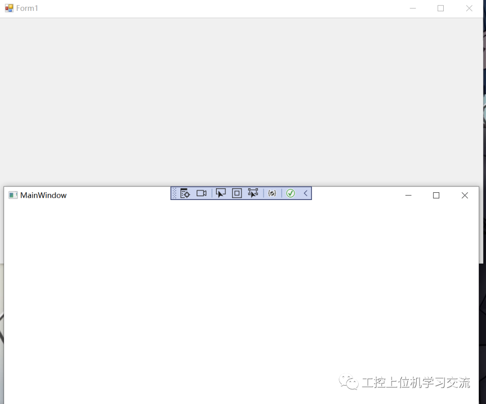
Task: Maximize the MainWindow window
Action: click(x=436, y=195)
